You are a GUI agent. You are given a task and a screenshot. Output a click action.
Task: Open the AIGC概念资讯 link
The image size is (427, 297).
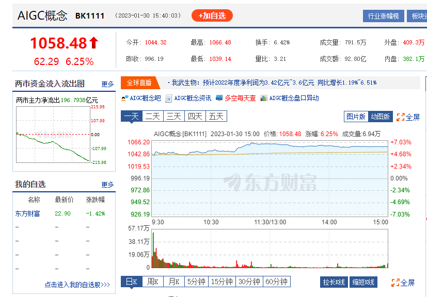point(193,98)
